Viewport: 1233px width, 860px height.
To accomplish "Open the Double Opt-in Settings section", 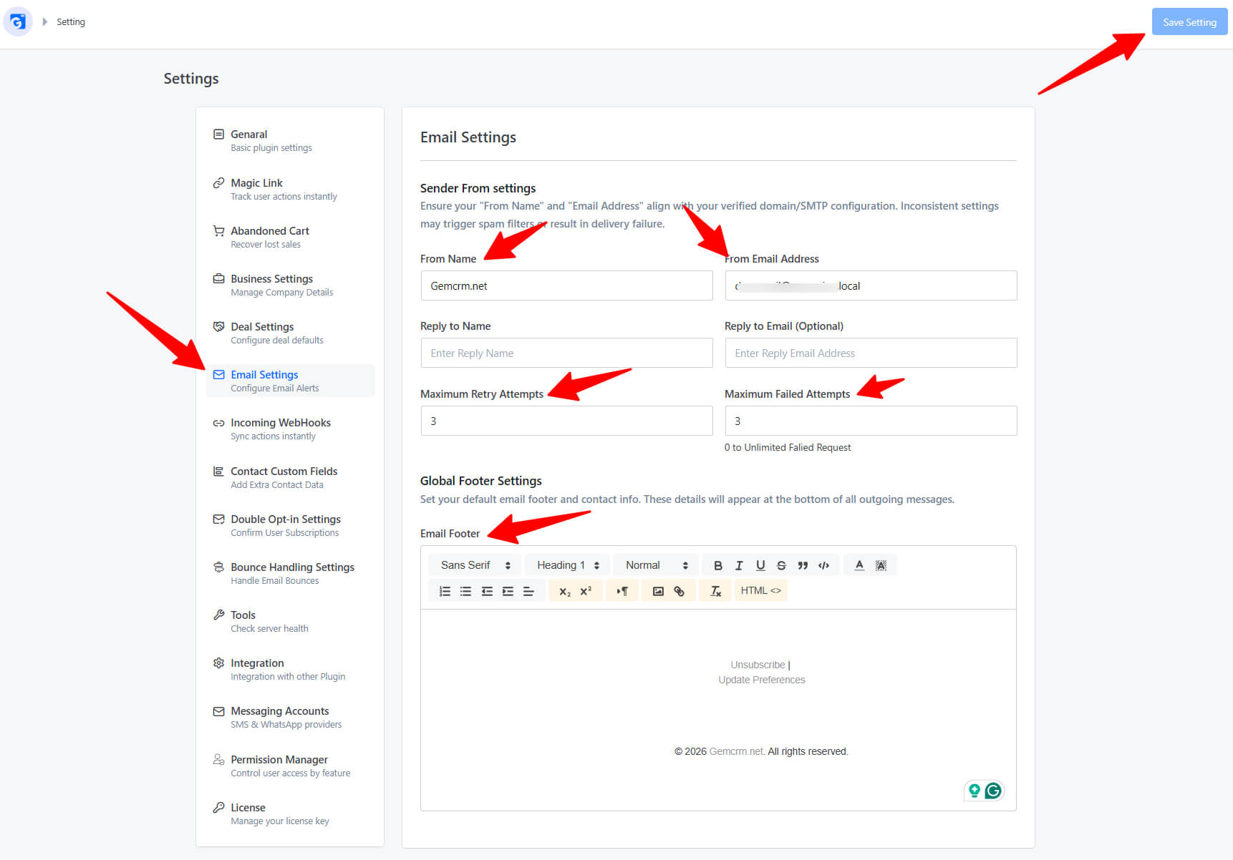I will point(290,525).
